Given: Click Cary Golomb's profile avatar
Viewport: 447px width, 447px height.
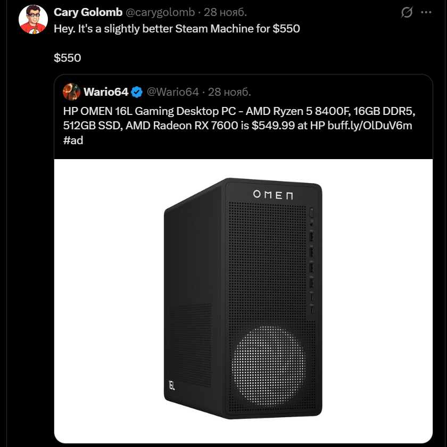Looking at the screenshot, I should (34, 19).
